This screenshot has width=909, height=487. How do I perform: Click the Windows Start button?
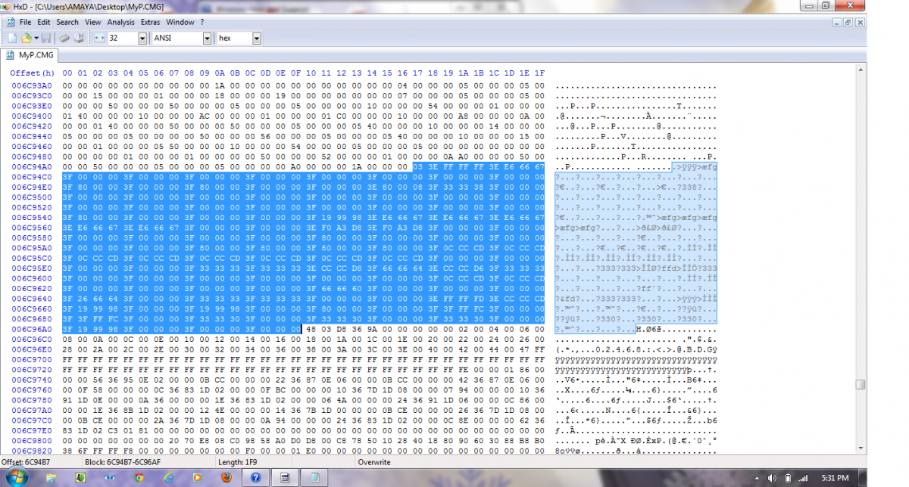pyautogui.click(x=17, y=476)
